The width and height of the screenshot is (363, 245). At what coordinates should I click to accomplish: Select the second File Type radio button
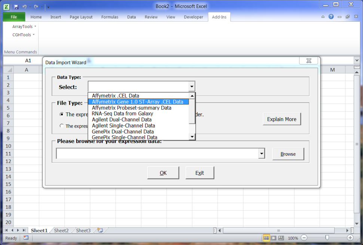point(62,126)
